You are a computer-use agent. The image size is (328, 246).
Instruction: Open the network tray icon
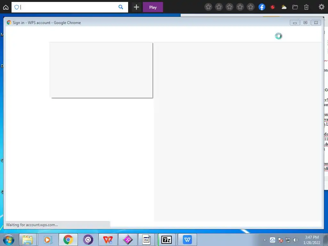point(288,240)
